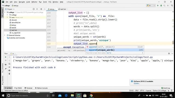Open Microsoft Store from taskbar
175x98 pixels.
(x=85, y=96)
